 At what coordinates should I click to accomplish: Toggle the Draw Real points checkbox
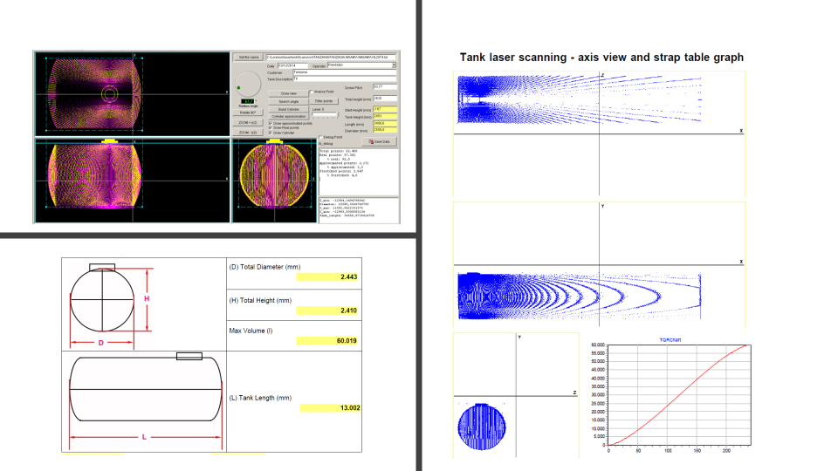(x=271, y=127)
